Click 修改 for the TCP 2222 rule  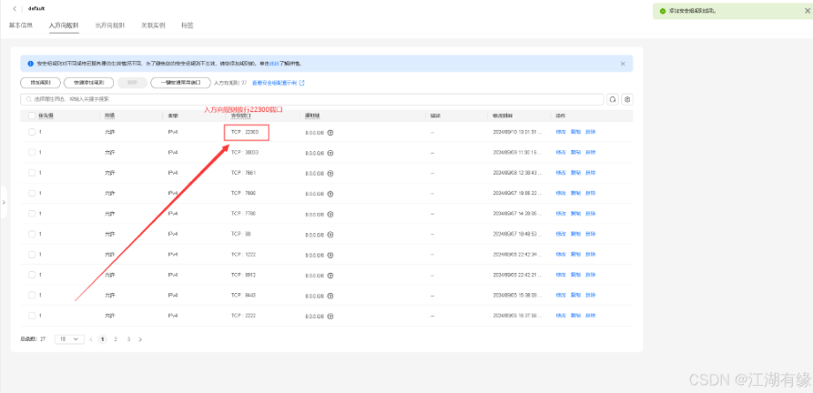point(560,315)
